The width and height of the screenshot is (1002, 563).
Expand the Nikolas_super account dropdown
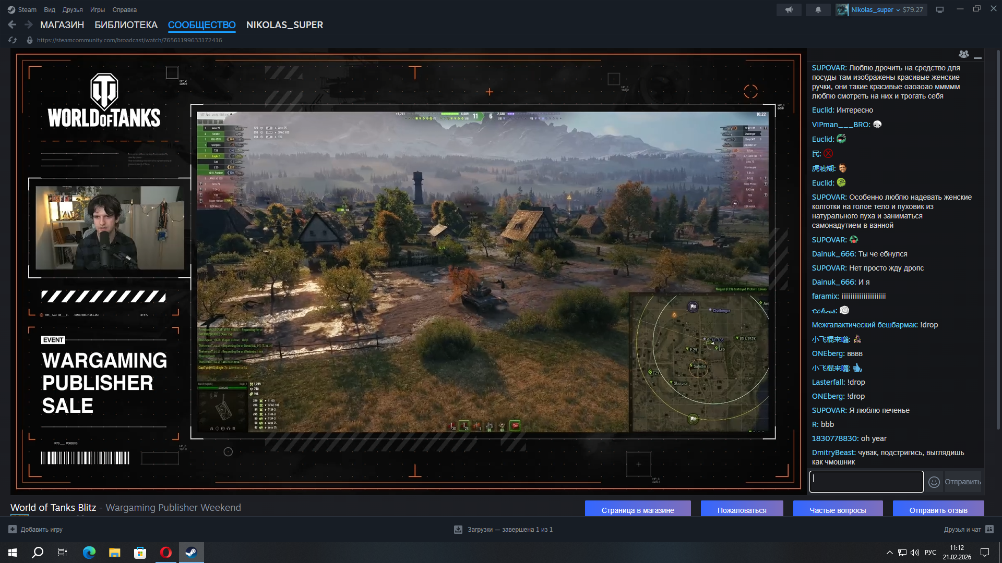tap(898, 10)
